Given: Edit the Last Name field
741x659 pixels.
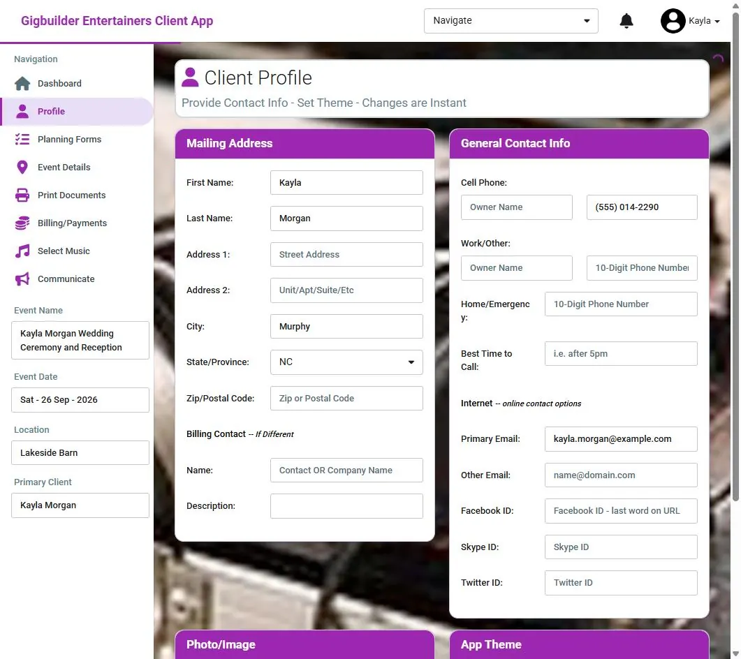Looking at the screenshot, I should [346, 219].
